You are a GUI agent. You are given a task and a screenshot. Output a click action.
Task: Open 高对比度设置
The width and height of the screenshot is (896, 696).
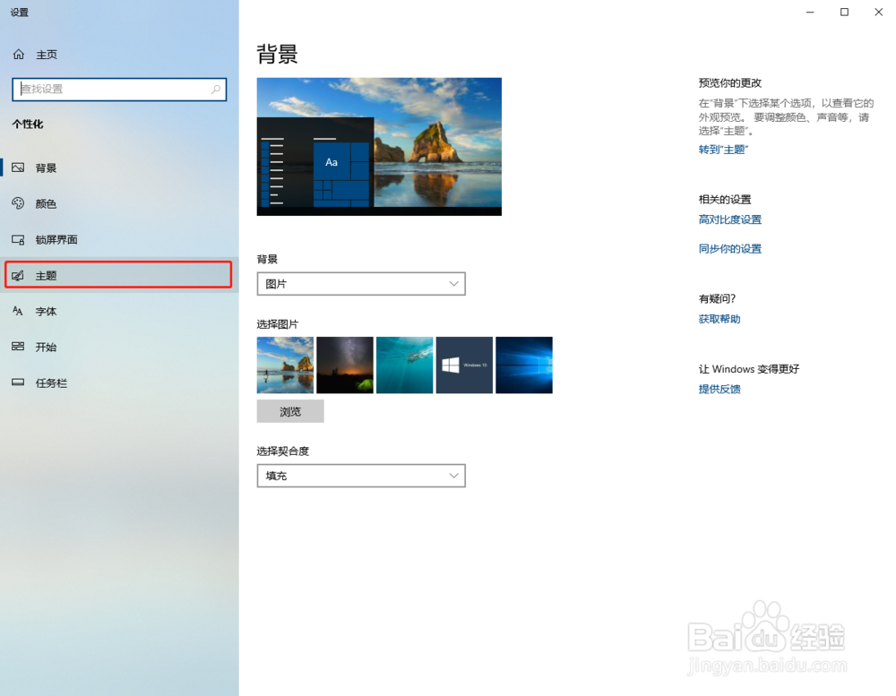pyautogui.click(x=730, y=219)
